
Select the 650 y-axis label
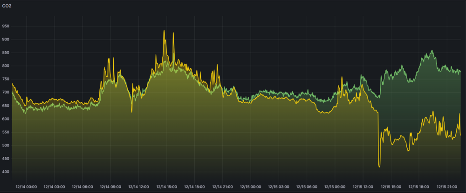(x=6, y=106)
